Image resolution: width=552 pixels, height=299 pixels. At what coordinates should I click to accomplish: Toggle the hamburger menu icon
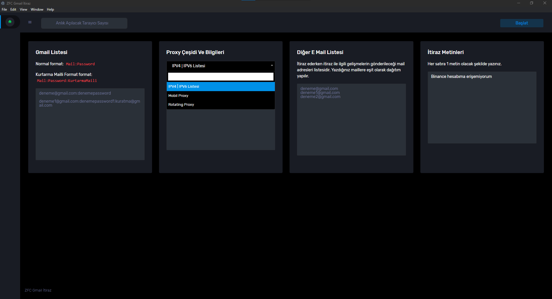[x=30, y=22]
